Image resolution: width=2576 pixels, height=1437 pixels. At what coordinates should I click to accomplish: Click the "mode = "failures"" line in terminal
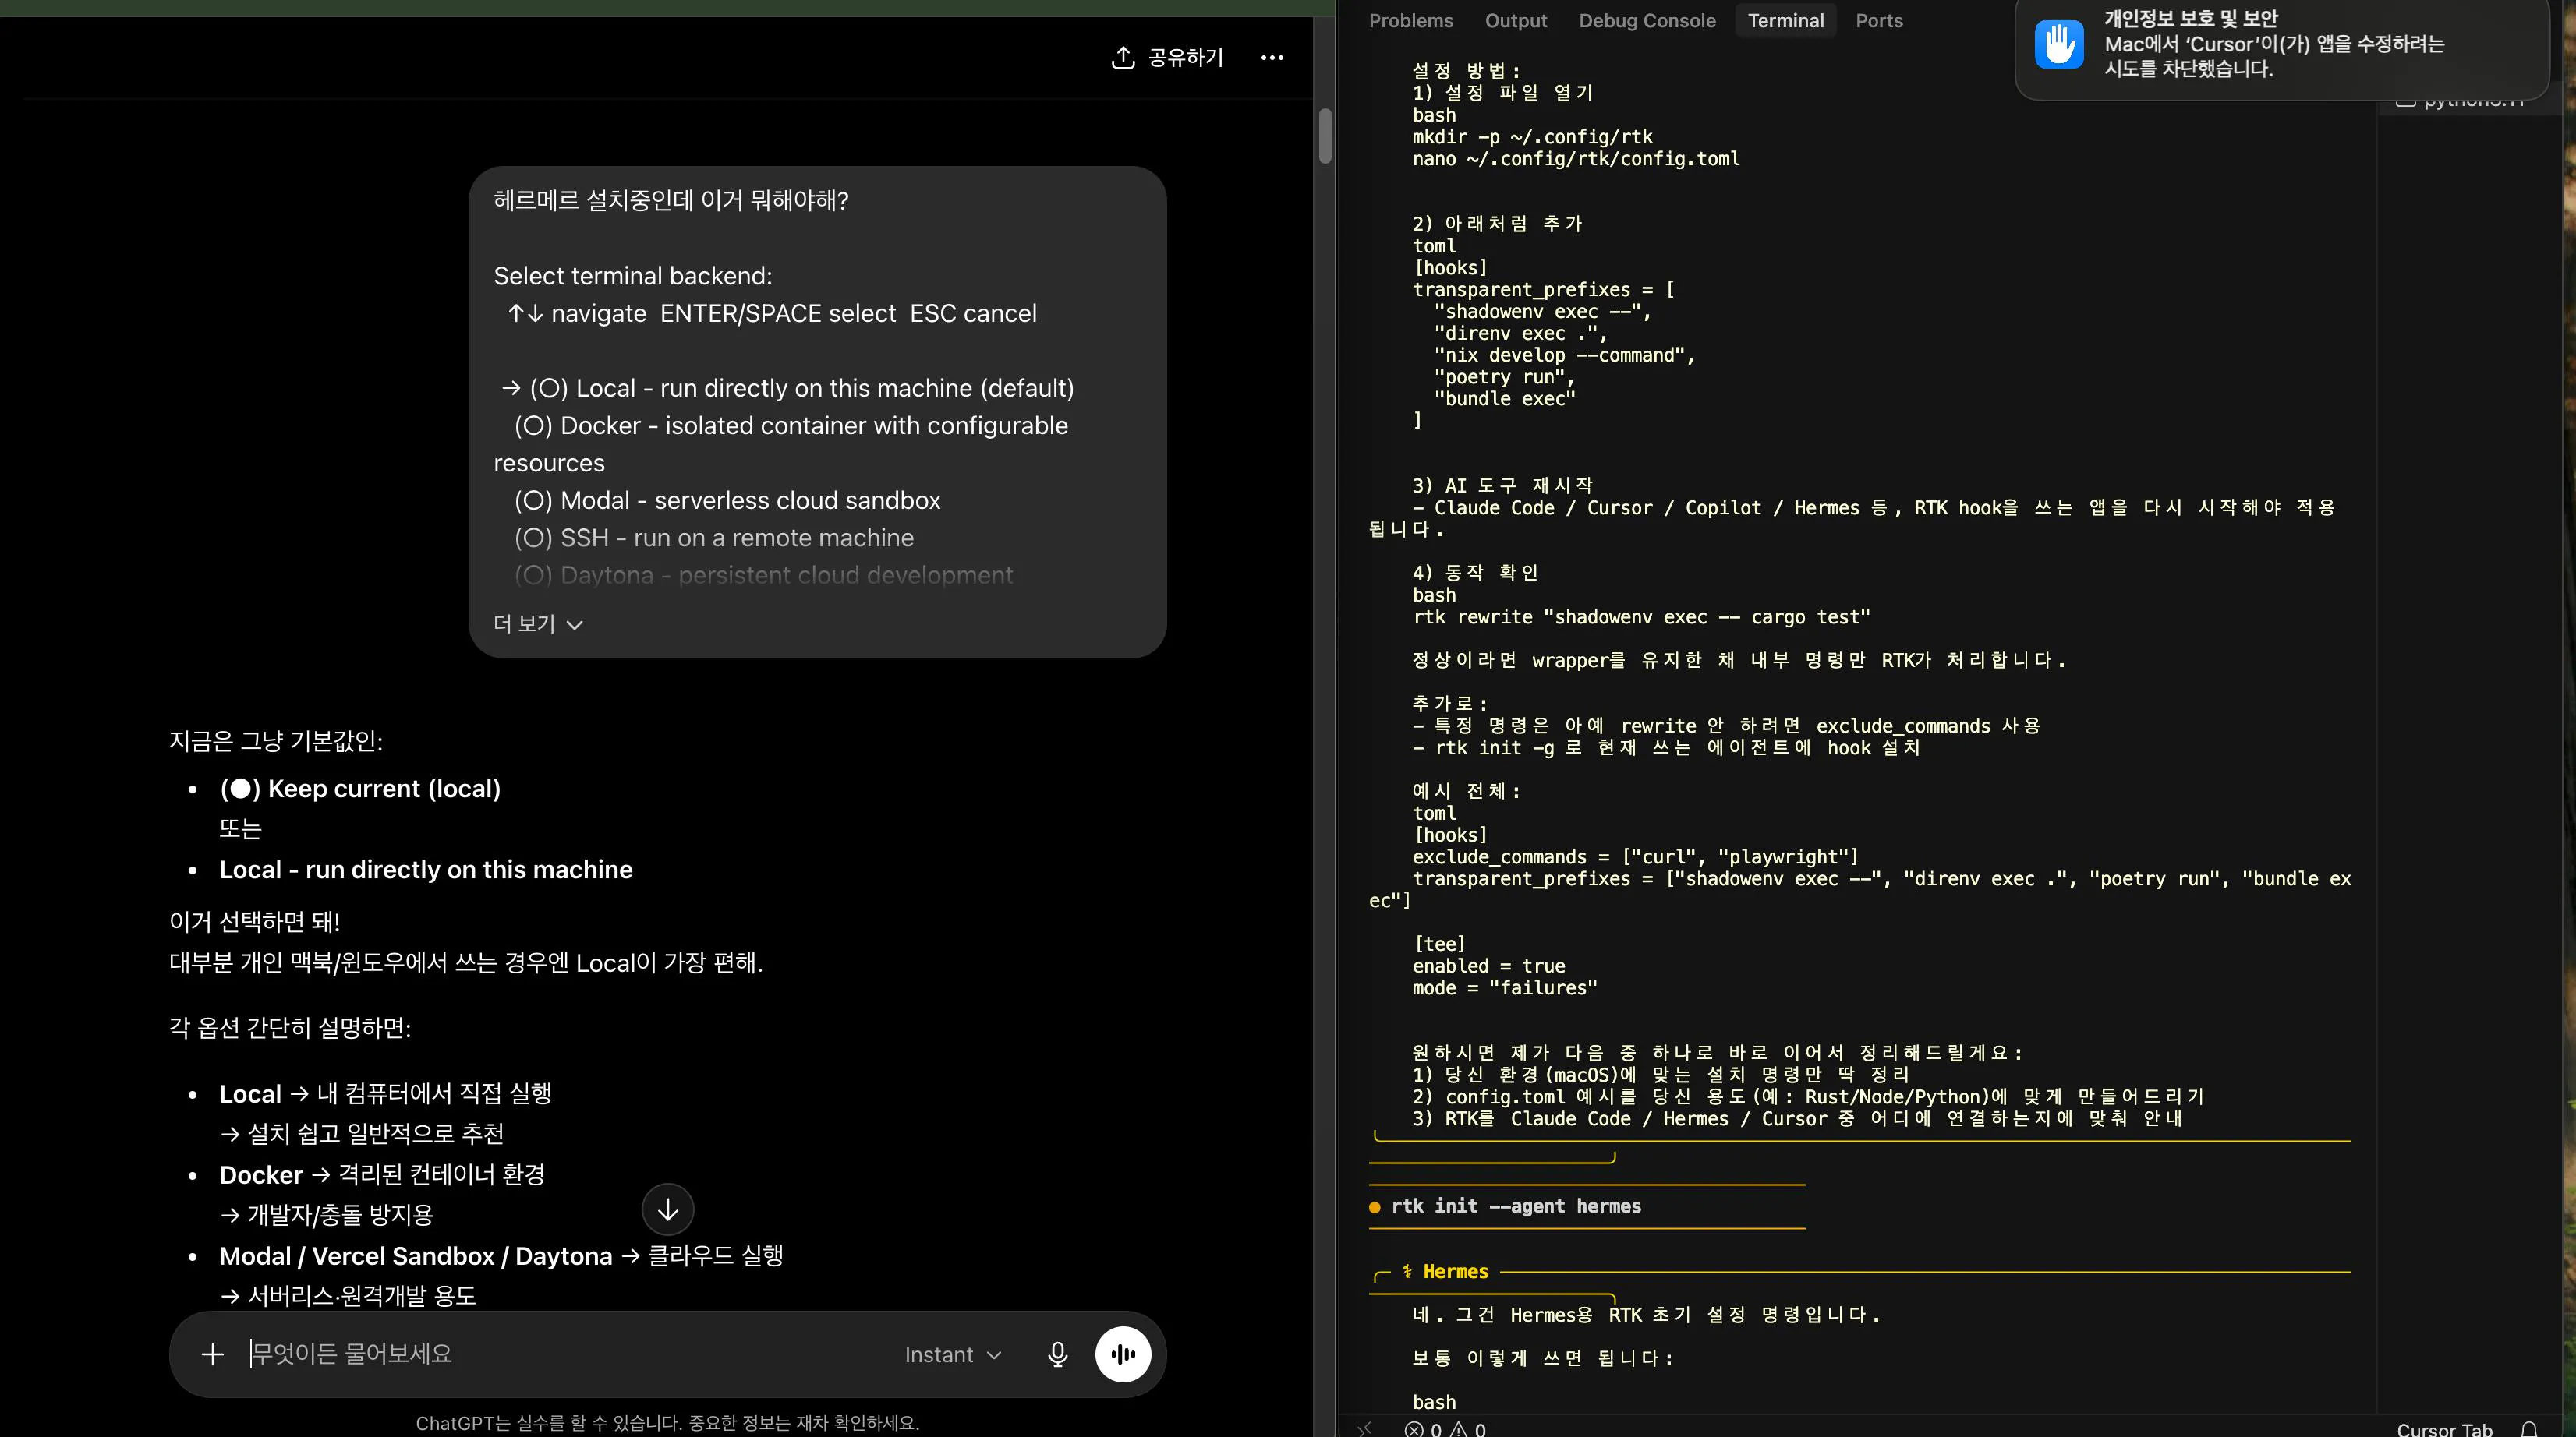point(1504,987)
